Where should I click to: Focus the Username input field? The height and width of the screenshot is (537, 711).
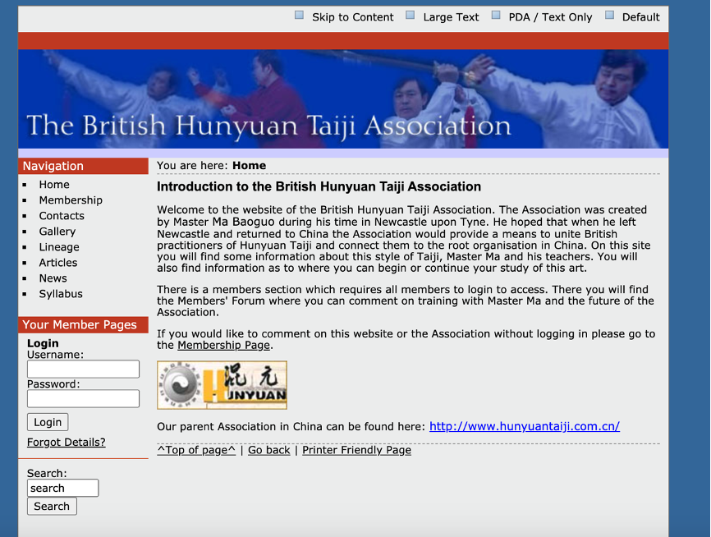[x=83, y=369]
